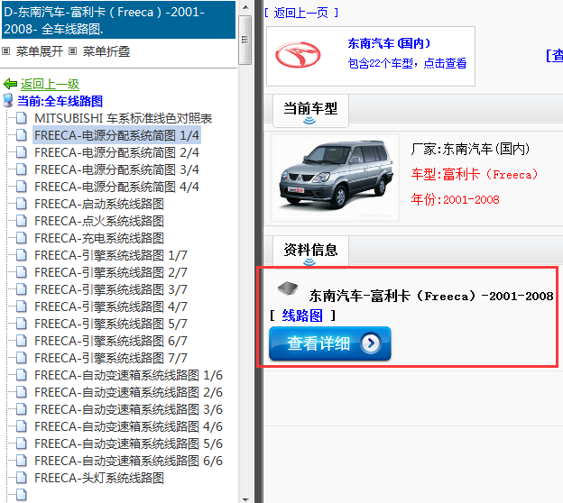The image size is (563, 503).
Task: Click the 菜单折叠 menu label
Action: [x=106, y=51]
